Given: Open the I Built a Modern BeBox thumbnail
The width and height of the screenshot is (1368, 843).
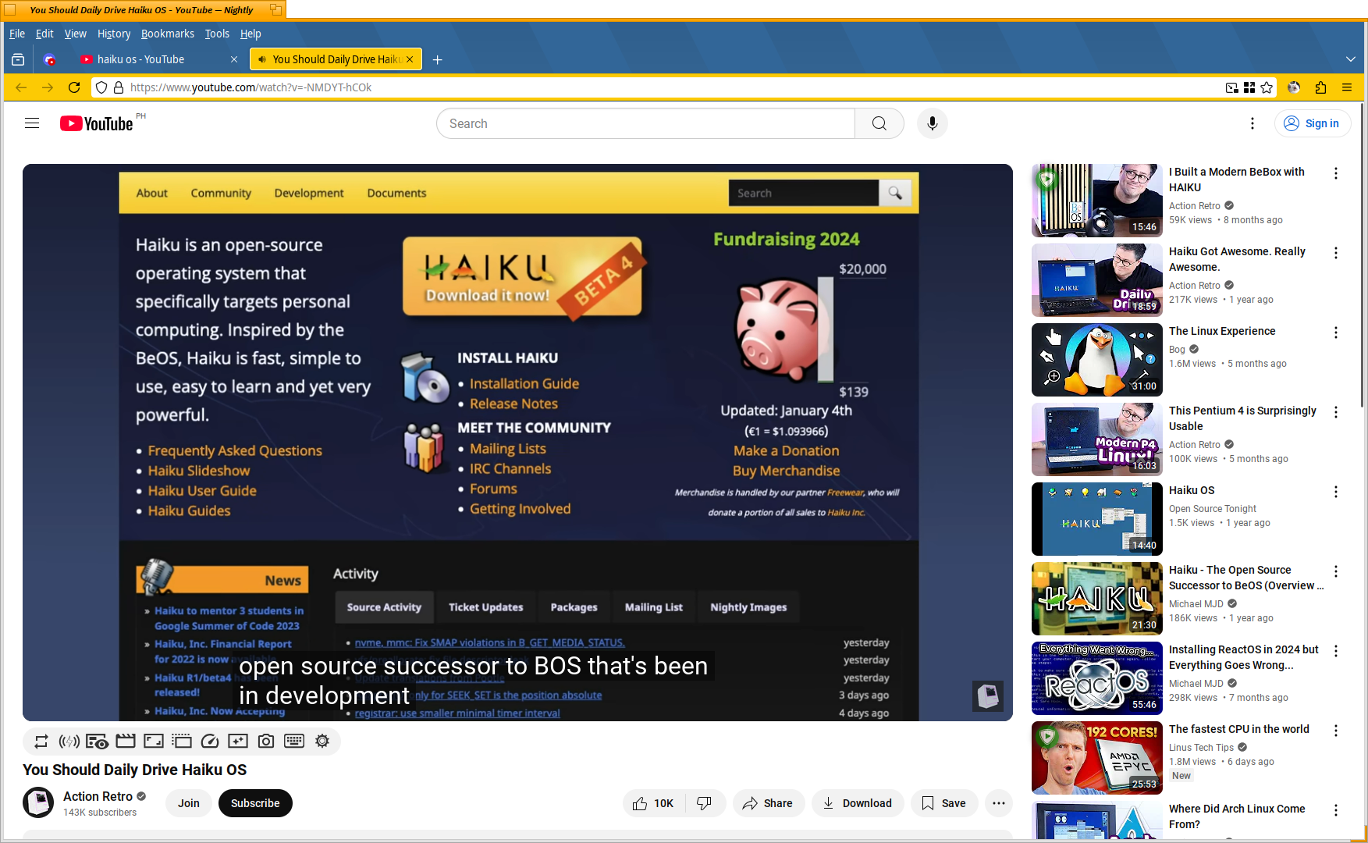Looking at the screenshot, I should pyautogui.click(x=1097, y=201).
